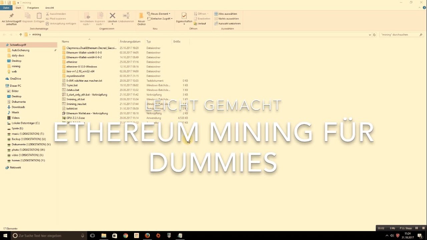
Task: Open quick access toolbar customize arrow
Action: [x=18, y=3]
